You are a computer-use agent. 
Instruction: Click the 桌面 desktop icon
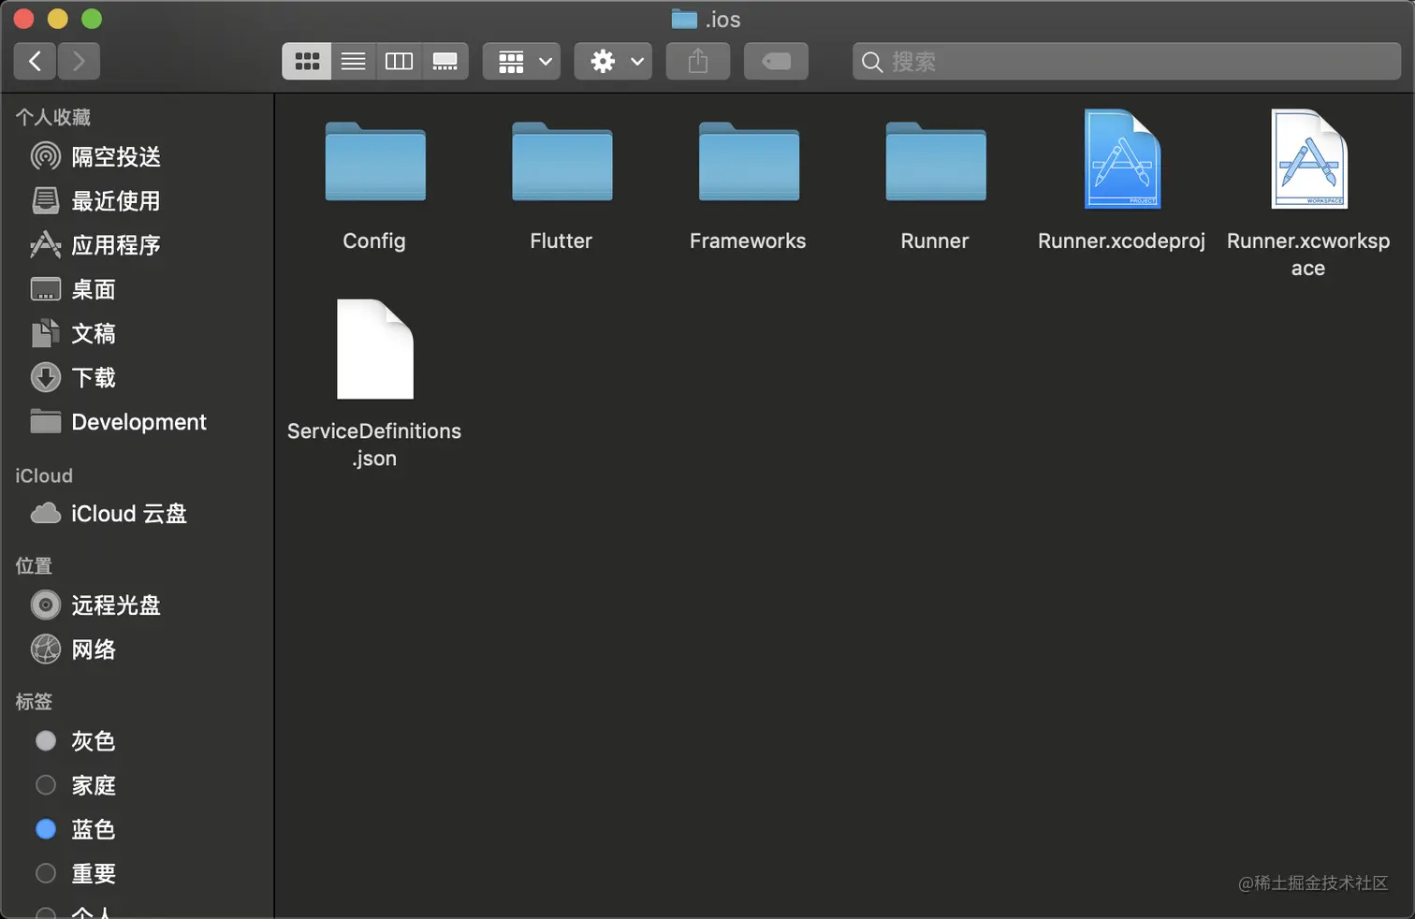coord(46,289)
